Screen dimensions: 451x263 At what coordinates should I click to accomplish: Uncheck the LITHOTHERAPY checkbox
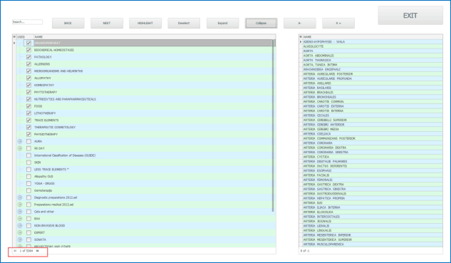click(x=28, y=113)
